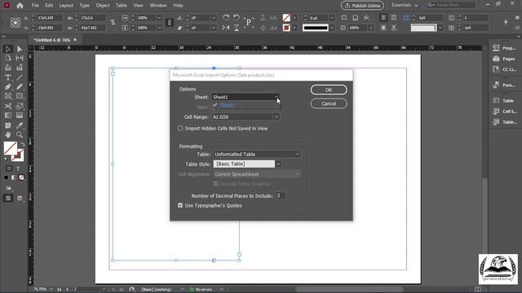The height and width of the screenshot is (293, 522).
Task: Toggle constrain proportions for scaling
Action: coord(169,23)
